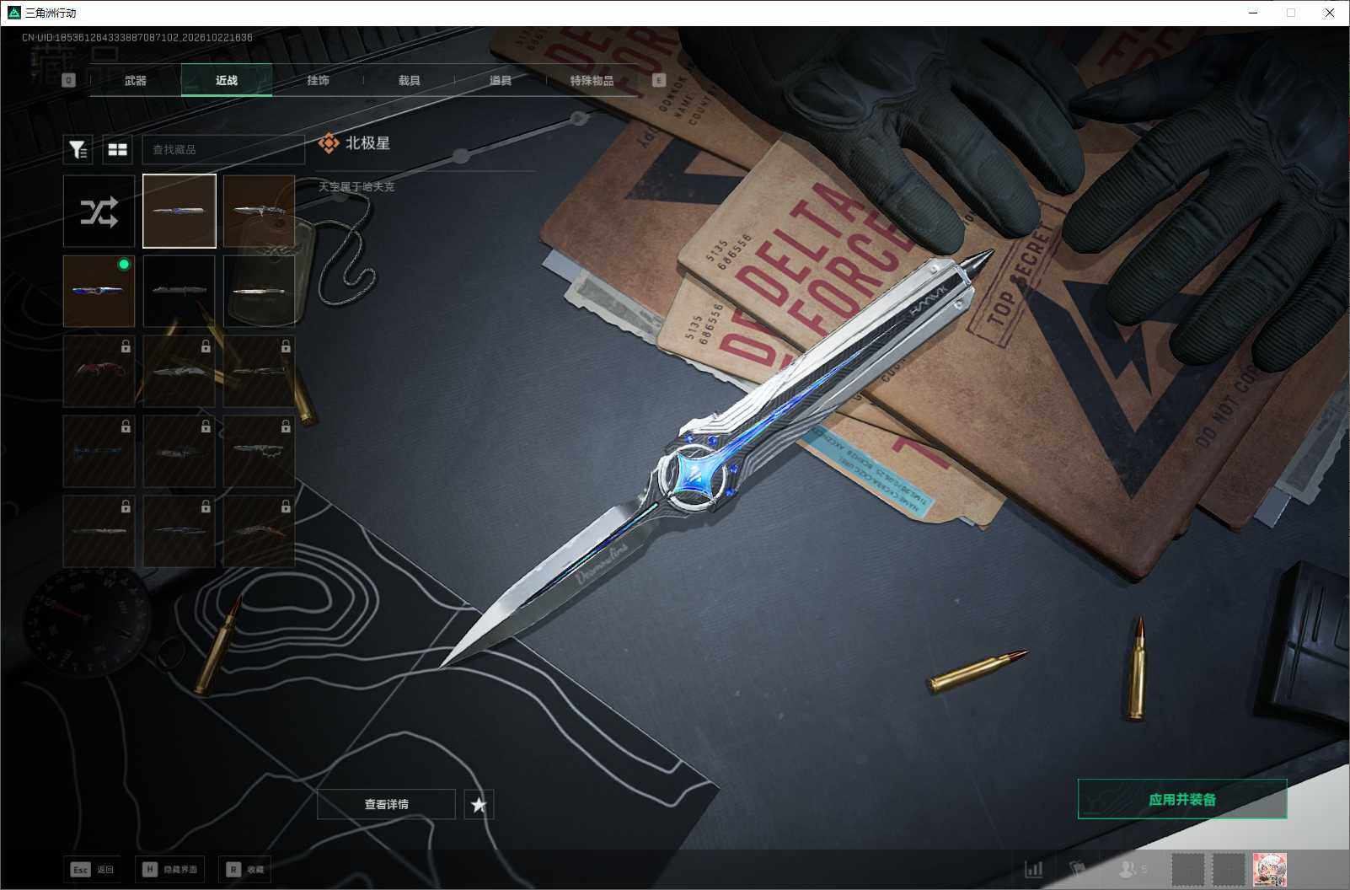This screenshot has width=1350, height=890.
Task: Click the game UID text at top
Action: tap(137, 37)
